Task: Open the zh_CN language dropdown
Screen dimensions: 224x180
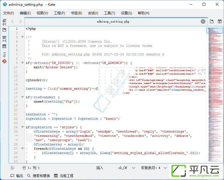Action: [127, 168]
